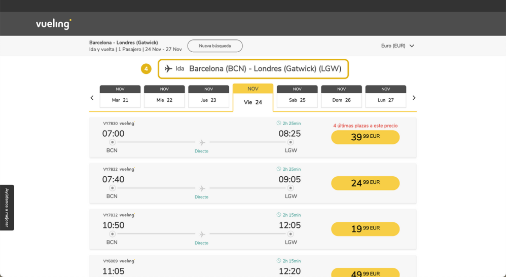Screen dimensions: 506x277
Task: Select the Sab 25 date tab
Action: pyautogui.click(x=297, y=96)
